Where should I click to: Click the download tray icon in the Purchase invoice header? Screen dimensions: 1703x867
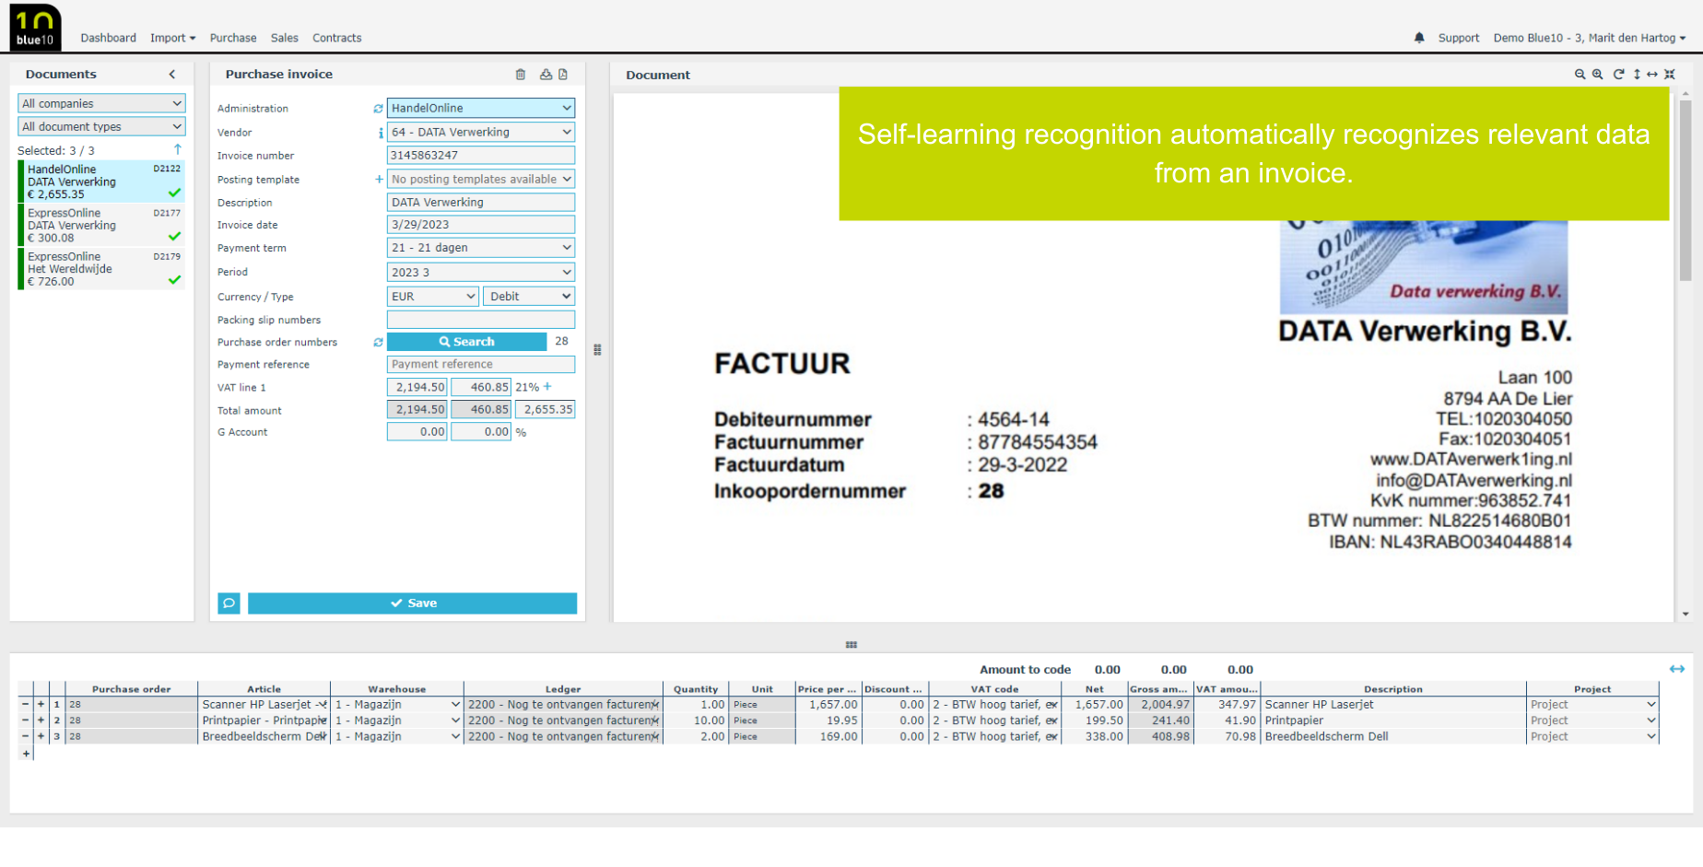click(x=546, y=75)
